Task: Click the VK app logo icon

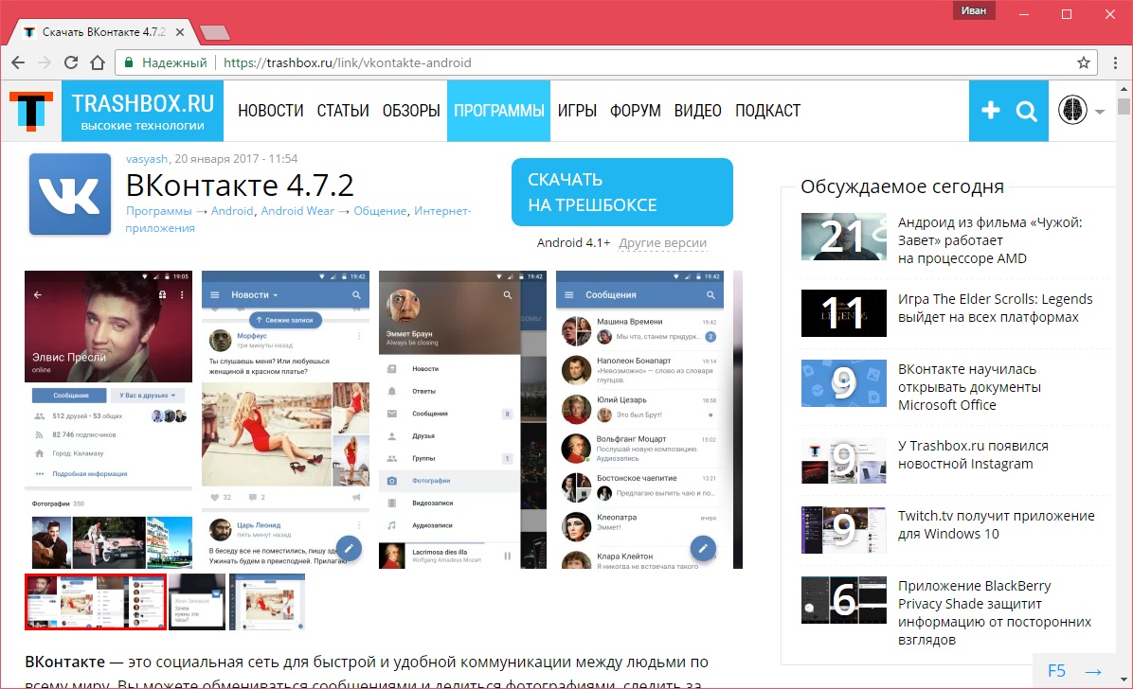Action: coord(70,194)
